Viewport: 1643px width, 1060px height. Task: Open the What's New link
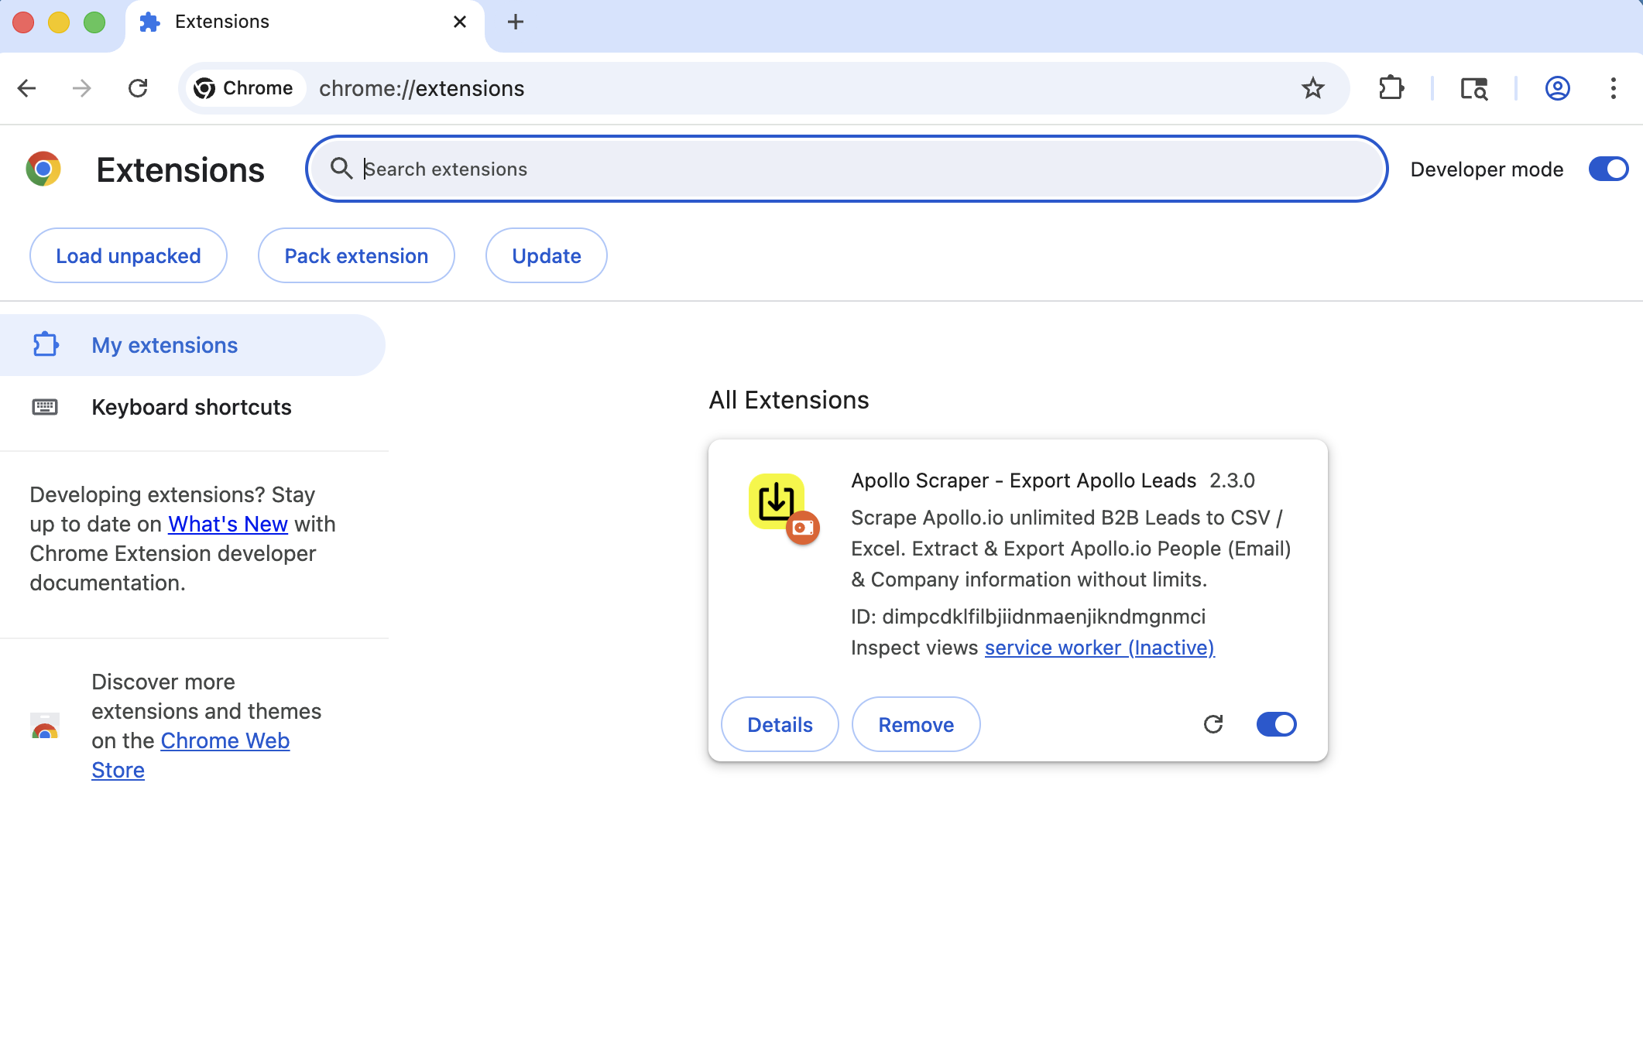pos(228,524)
